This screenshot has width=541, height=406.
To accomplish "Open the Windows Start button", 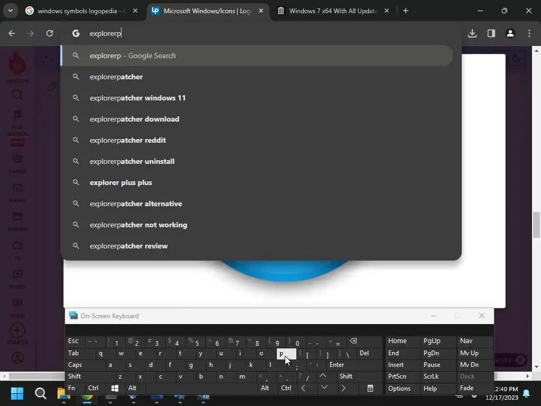I will click(x=17, y=393).
